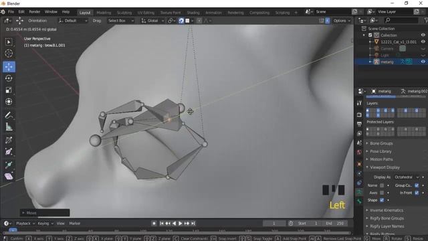Viewport: 428px width, 241px height.
Task: Select the Cursor tool
Action: point(9,53)
